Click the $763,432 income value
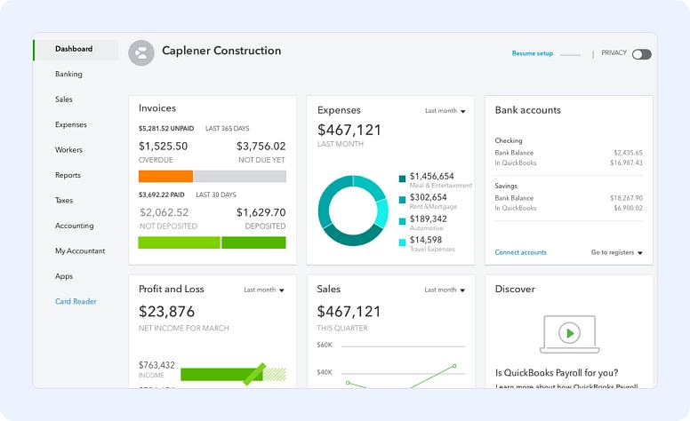The height and width of the screenshot is (421, 690). point(156,365)
